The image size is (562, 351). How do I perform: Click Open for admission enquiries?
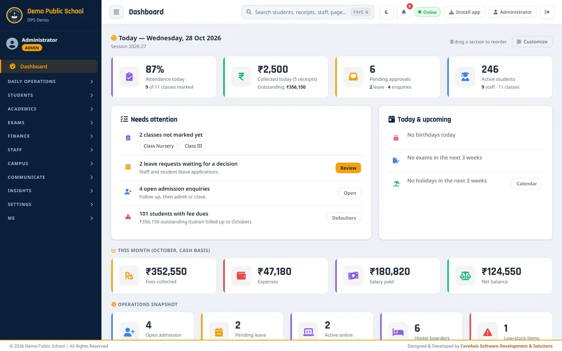point(350,193)
